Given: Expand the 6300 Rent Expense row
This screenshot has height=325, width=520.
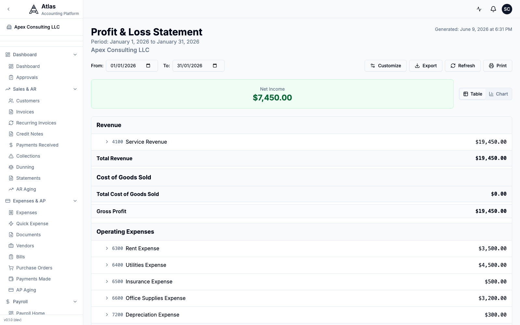Looking at the screenshot, I should click(x=107, y=248).
